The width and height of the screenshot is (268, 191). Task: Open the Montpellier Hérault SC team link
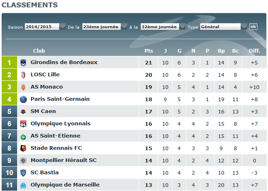64,160
